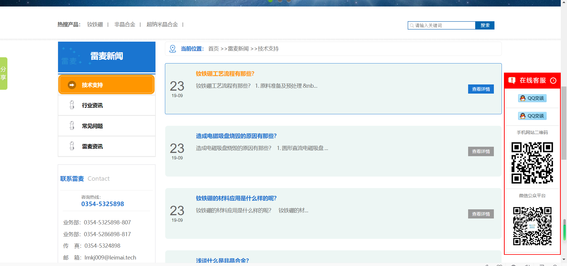Open the second QQ交谈 chat button
The height and width of the screenshot is (266, 567).
pyautogui.click(x=532, y=116)
